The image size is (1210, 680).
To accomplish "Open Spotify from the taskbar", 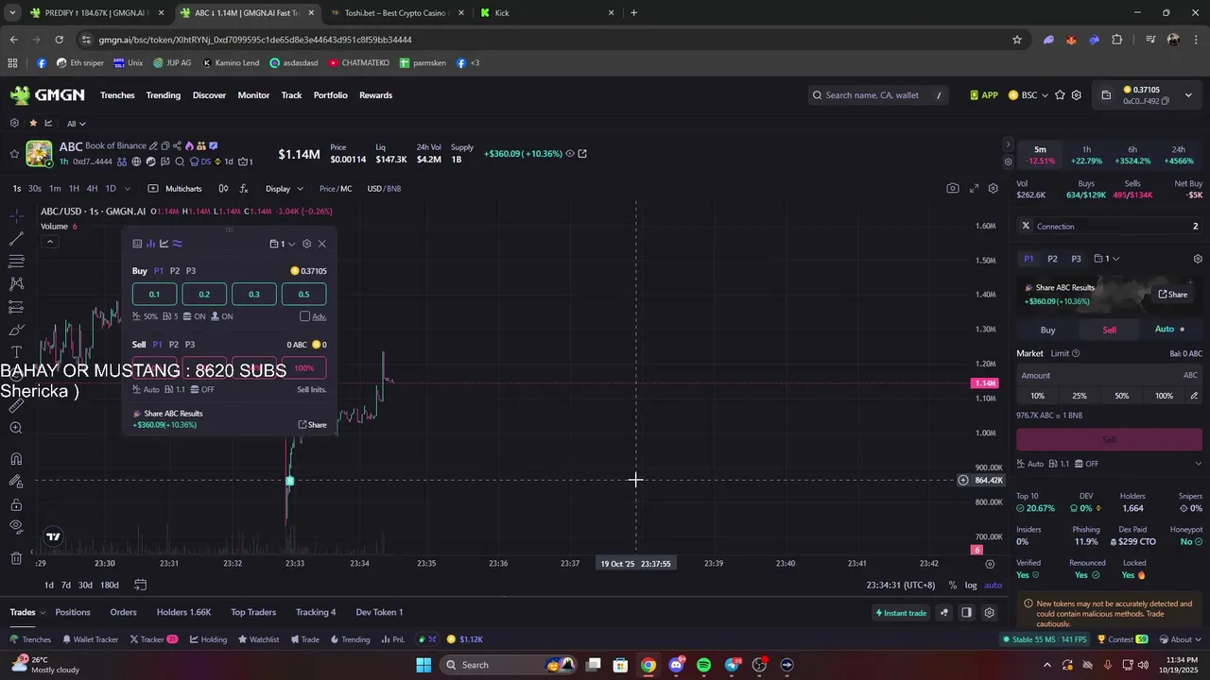I will click(x=703, y=665).
